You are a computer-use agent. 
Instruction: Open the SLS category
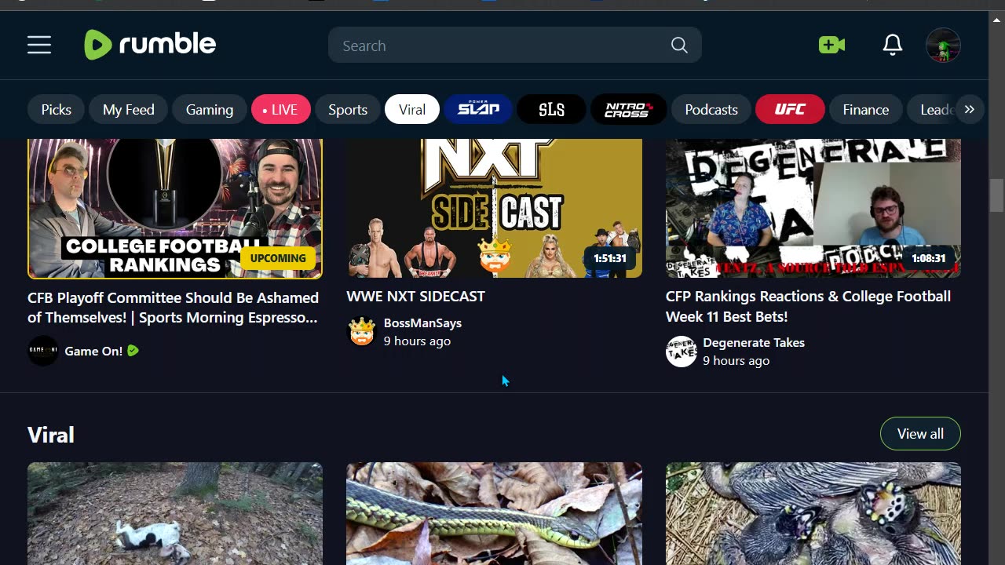point(551,109)
